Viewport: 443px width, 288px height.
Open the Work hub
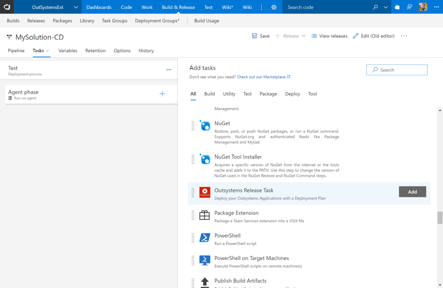[147, 7]
